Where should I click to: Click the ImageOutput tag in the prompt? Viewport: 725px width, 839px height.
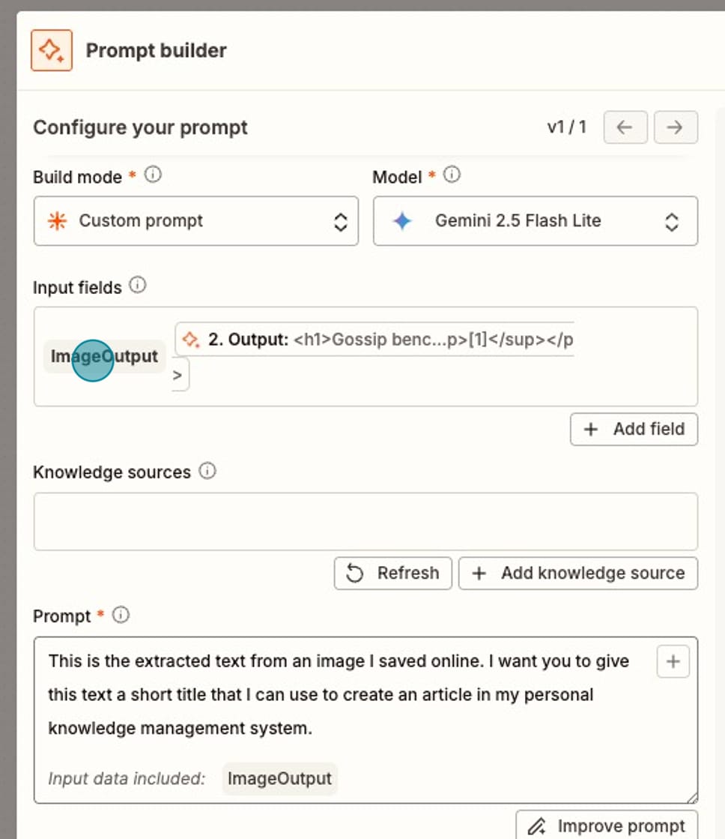(x=279, y=778)
